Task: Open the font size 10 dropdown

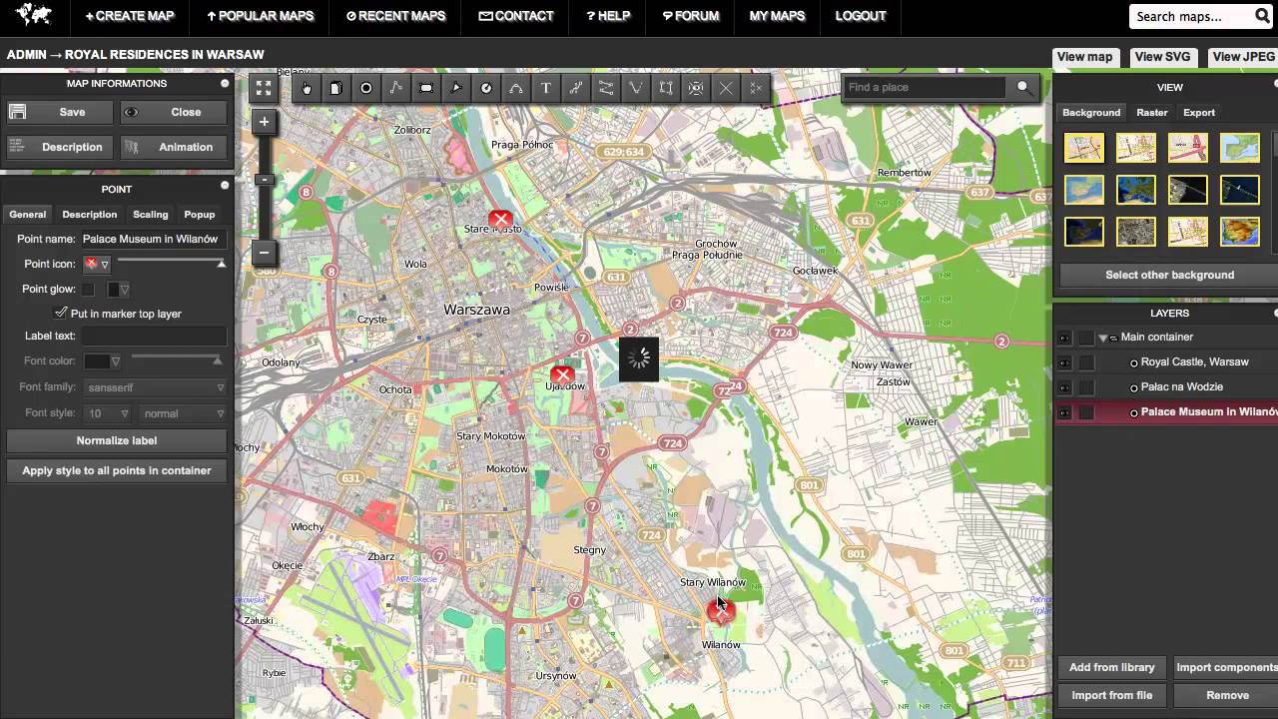Action: [x=108, y=413]
